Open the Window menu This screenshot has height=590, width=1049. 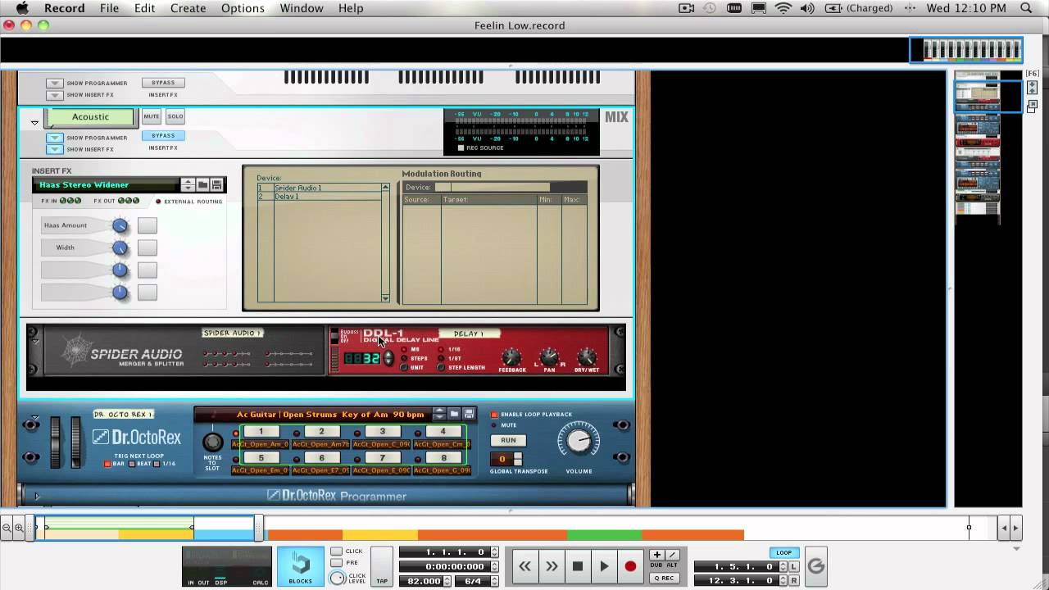click(x=302, y=8)
